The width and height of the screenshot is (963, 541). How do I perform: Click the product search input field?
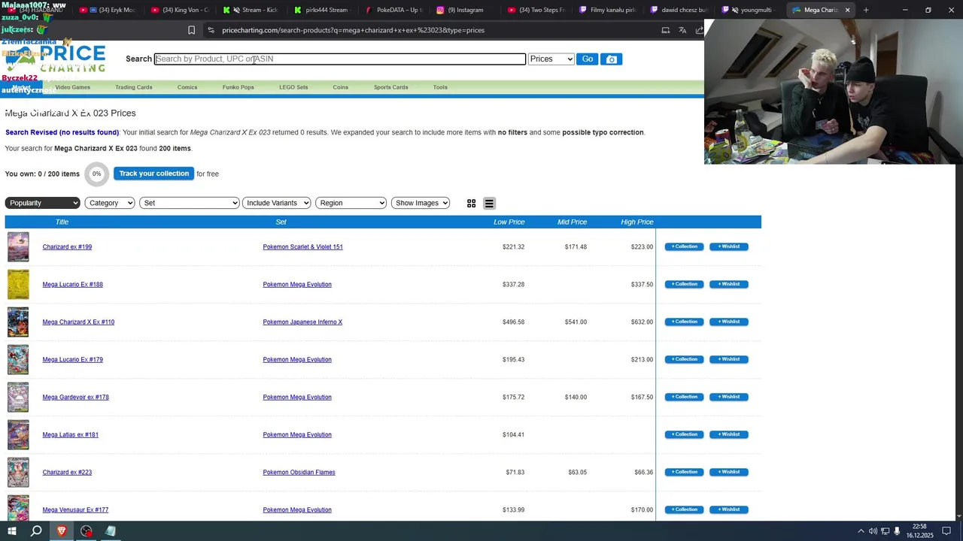coord(340,59)
